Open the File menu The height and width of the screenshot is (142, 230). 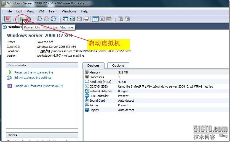pos(9,11)
